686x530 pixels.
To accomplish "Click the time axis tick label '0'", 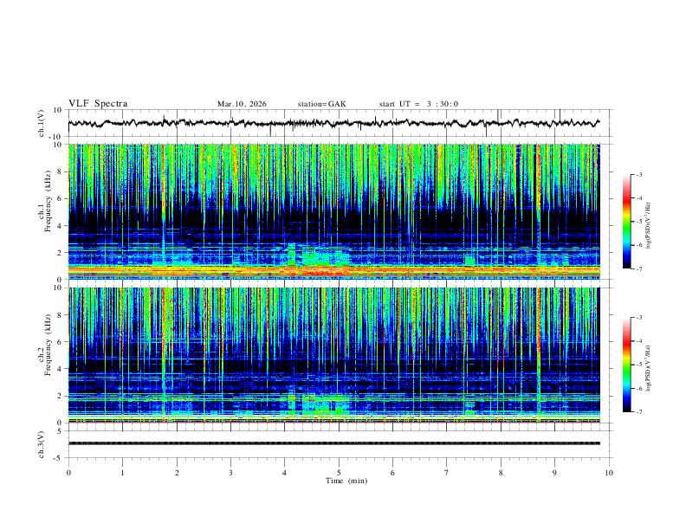I will pos(68,473).
